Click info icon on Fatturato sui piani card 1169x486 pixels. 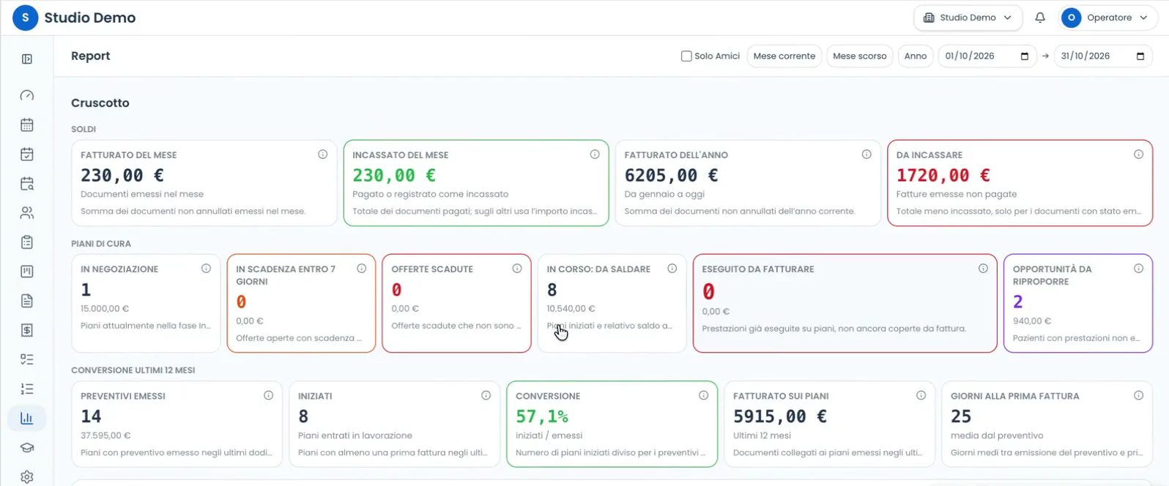click(x=921, y=395)
